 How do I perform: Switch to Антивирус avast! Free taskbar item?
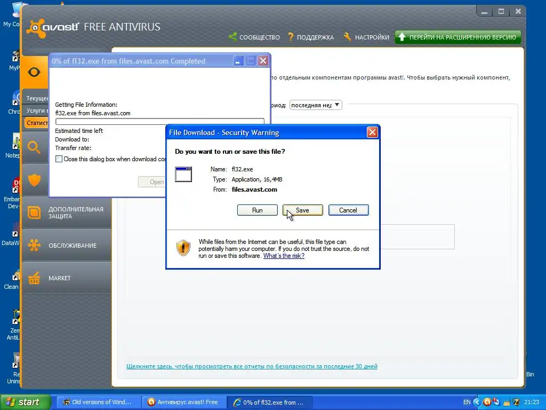(184, 402)
